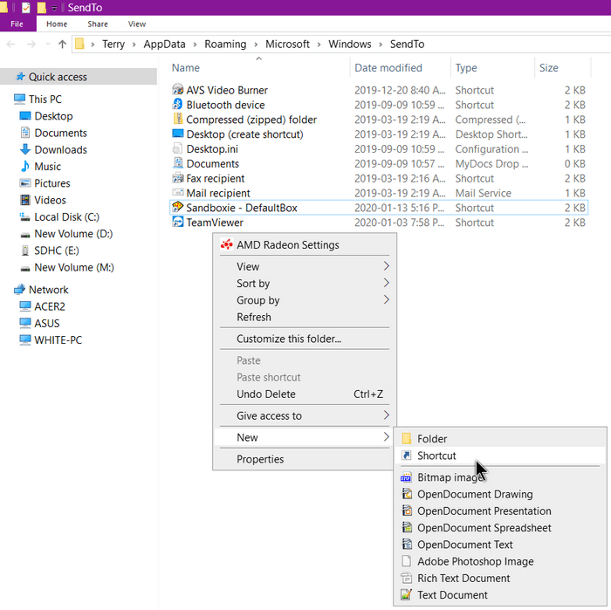
Task: Click the Forward arrow navigation button
Action: coord(31,44)
